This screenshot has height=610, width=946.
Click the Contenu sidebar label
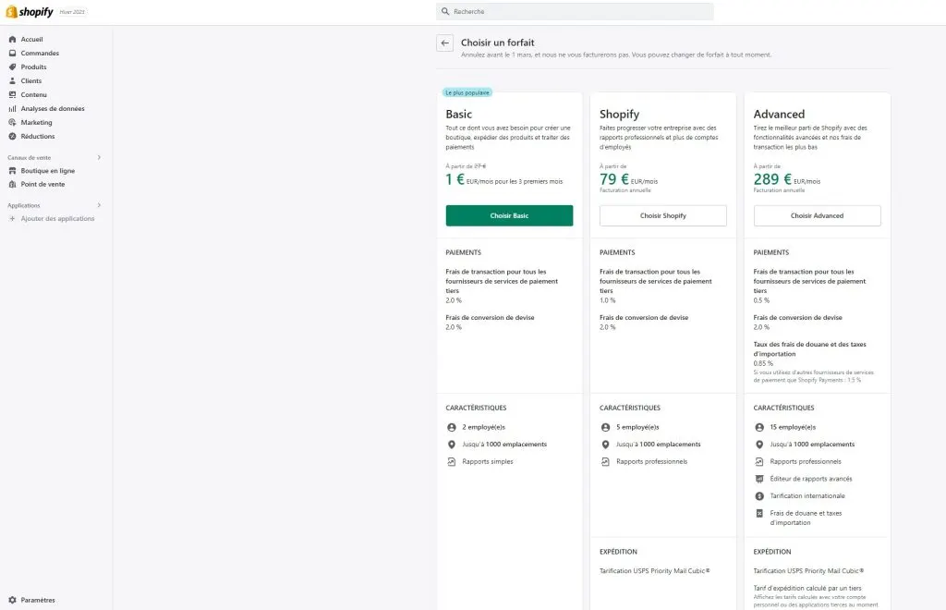click(x=34, y=94)
